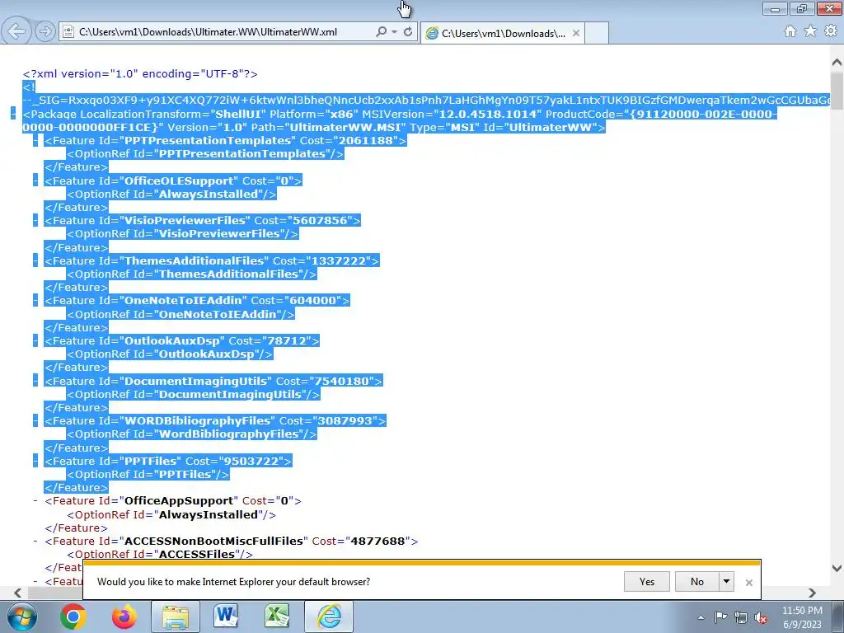Open the address bar autocomplete dropdown arrow
Screen dimensions: 844x633
coord(395,32)
